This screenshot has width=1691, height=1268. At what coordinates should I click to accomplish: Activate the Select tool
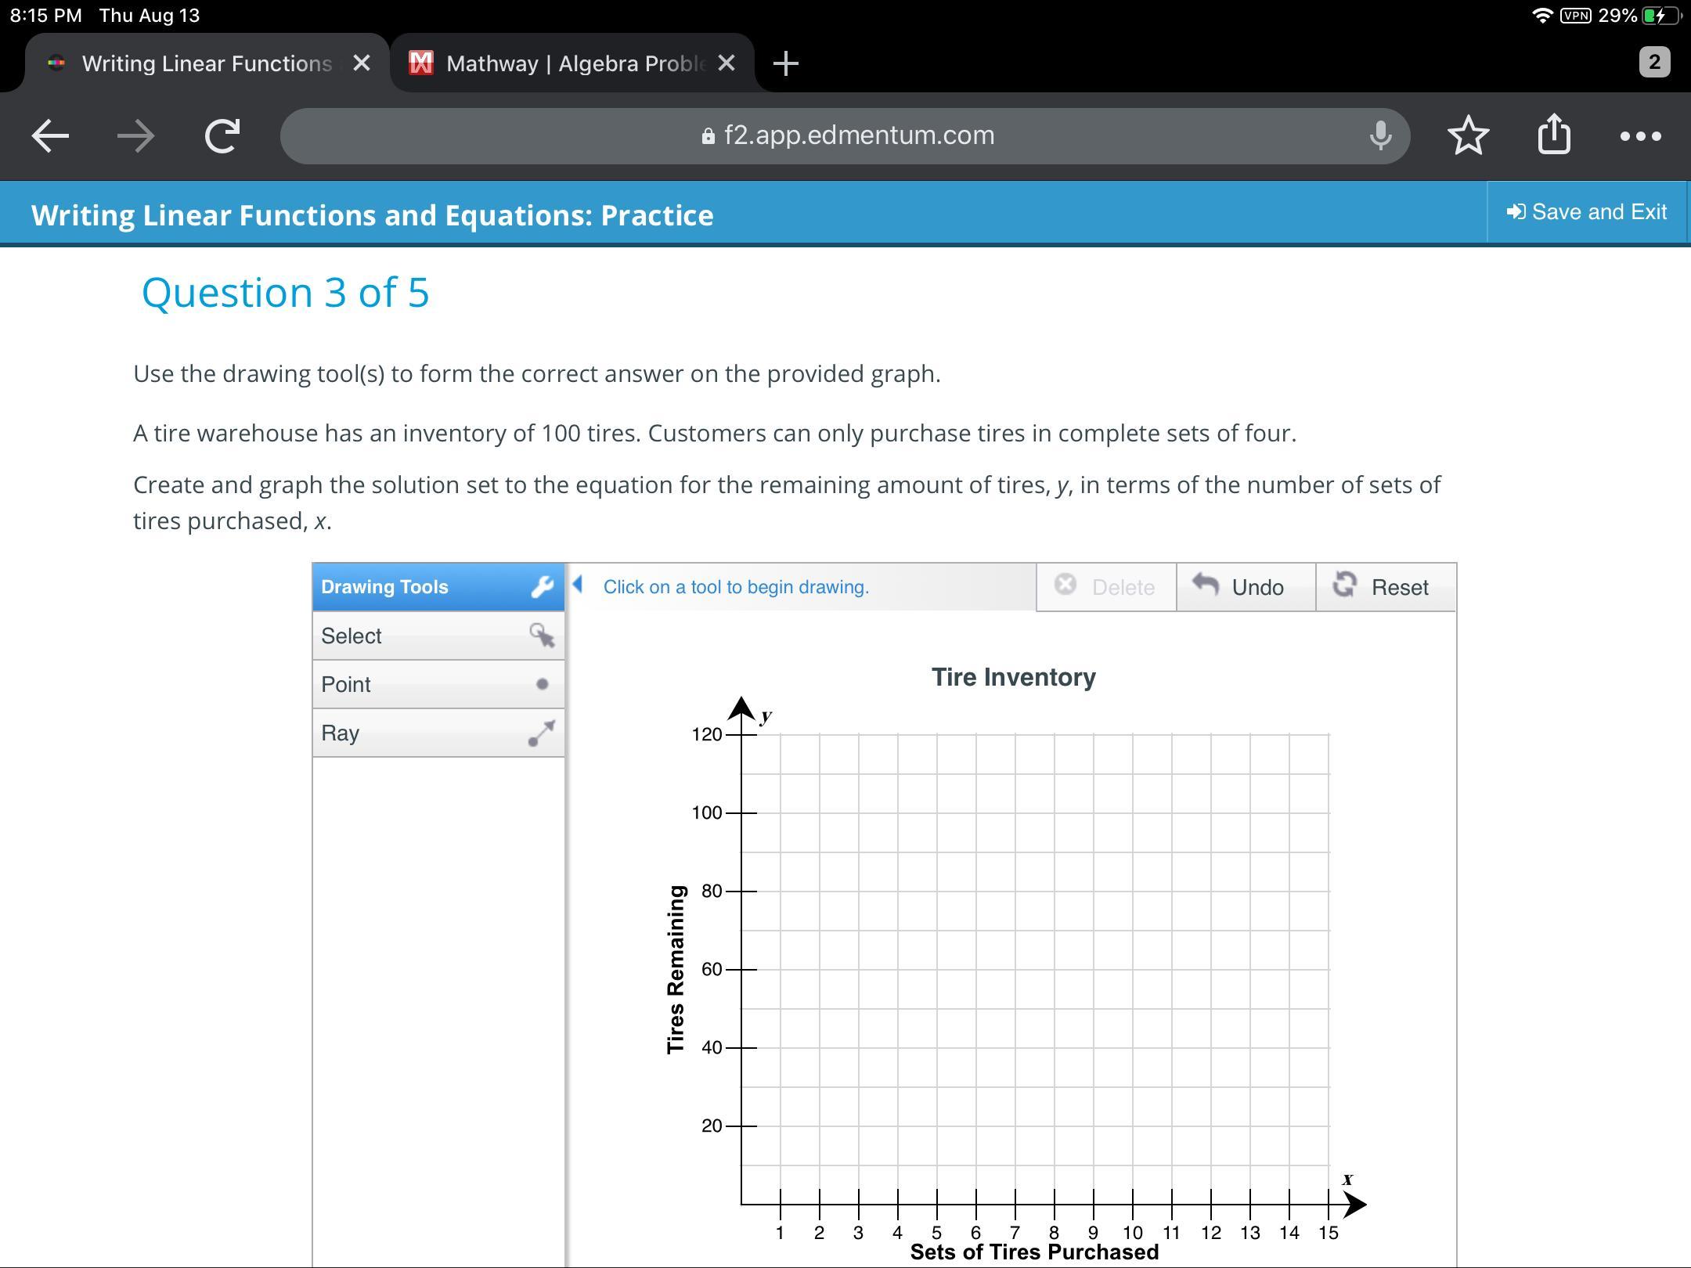[x=437, y=636]
